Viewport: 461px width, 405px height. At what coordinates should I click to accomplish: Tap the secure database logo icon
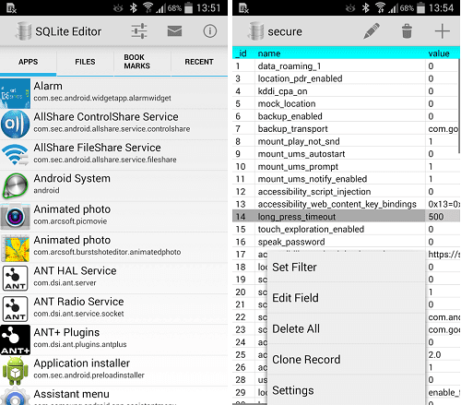256,31
